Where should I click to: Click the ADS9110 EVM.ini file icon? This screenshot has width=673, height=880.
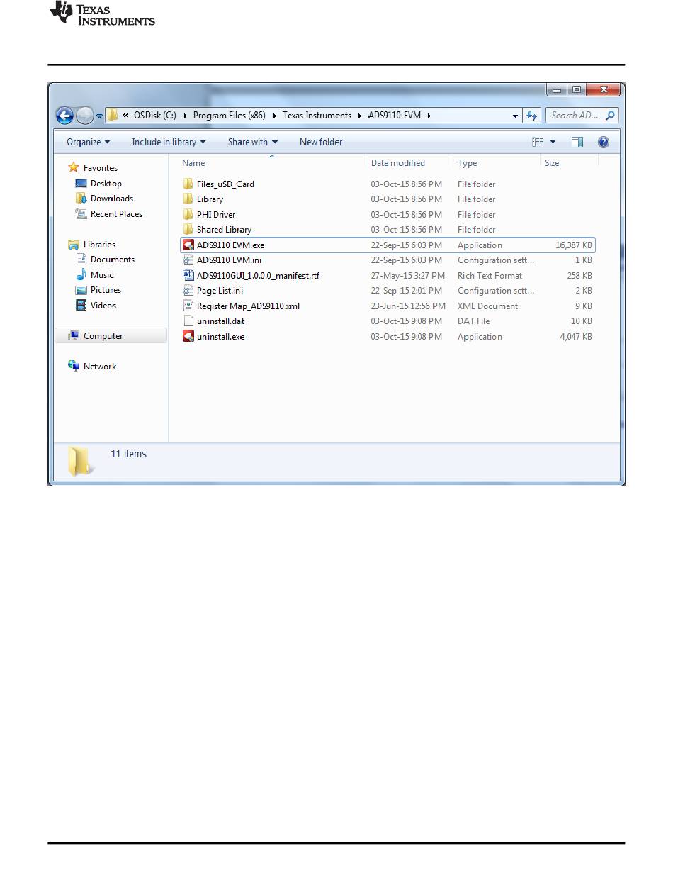coord(188,260)
